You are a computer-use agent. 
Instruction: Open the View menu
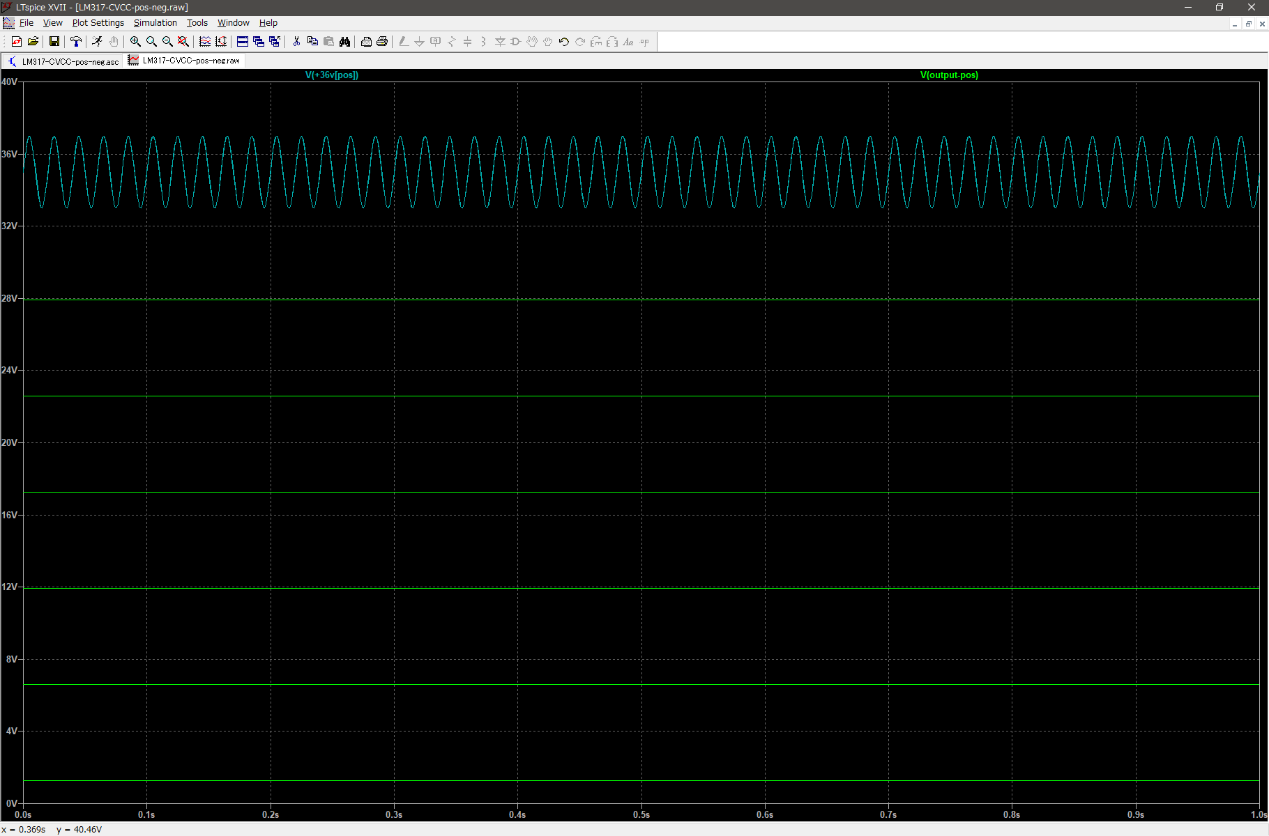point(53,23)
